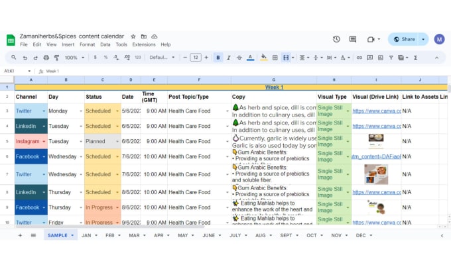
Task: Open the Data menu
Action: point(105,44)
